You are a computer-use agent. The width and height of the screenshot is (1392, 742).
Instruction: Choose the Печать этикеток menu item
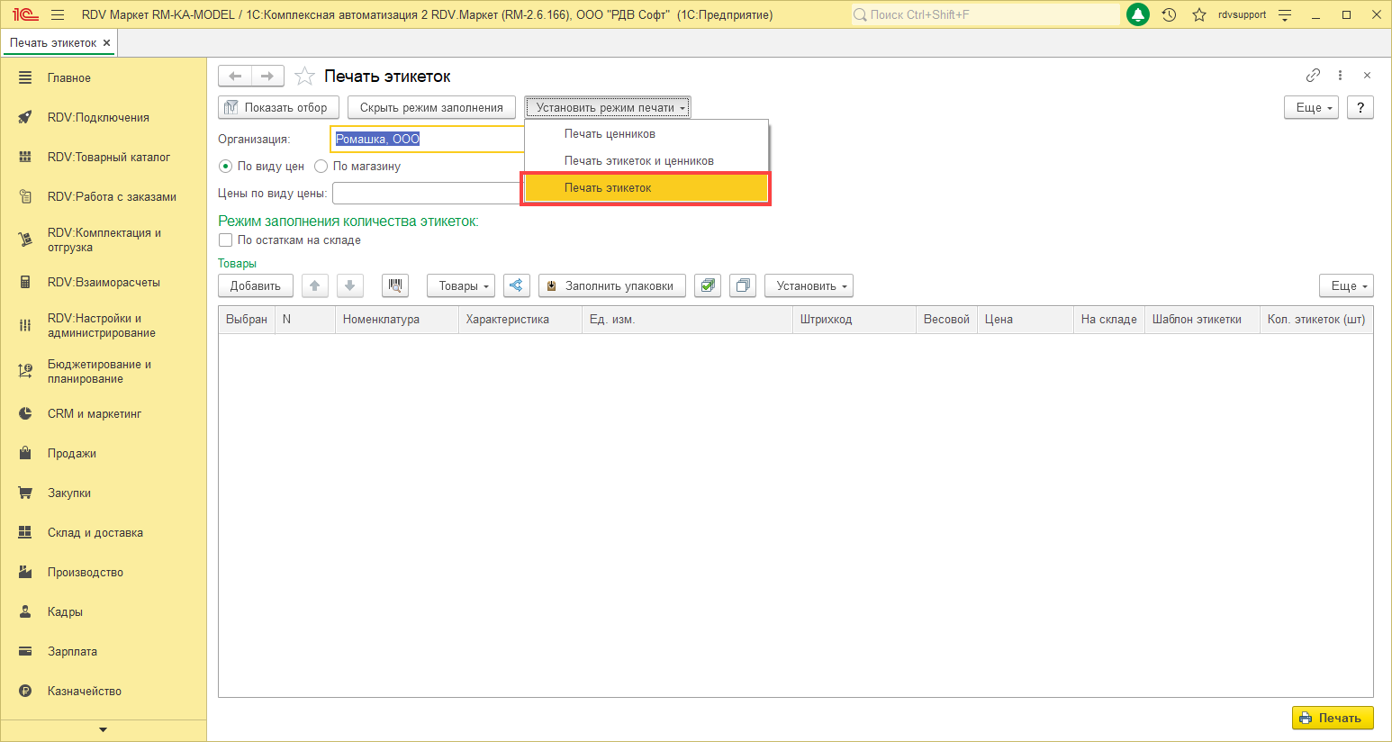[x=646, y=188]
